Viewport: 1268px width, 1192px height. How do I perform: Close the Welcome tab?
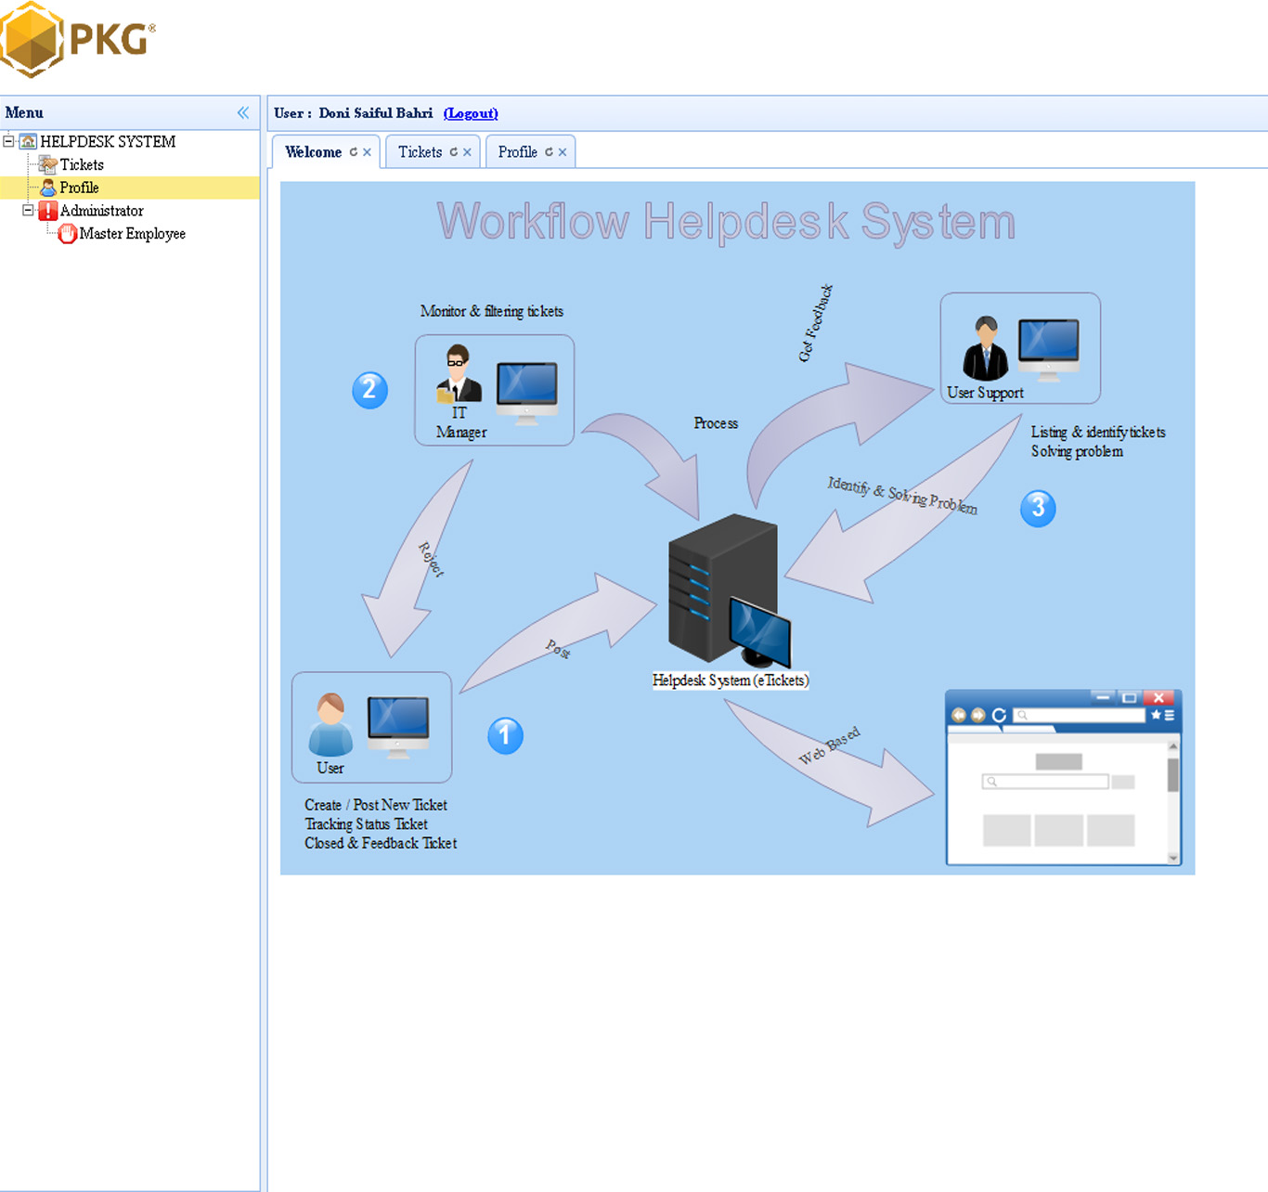point(368,152)
